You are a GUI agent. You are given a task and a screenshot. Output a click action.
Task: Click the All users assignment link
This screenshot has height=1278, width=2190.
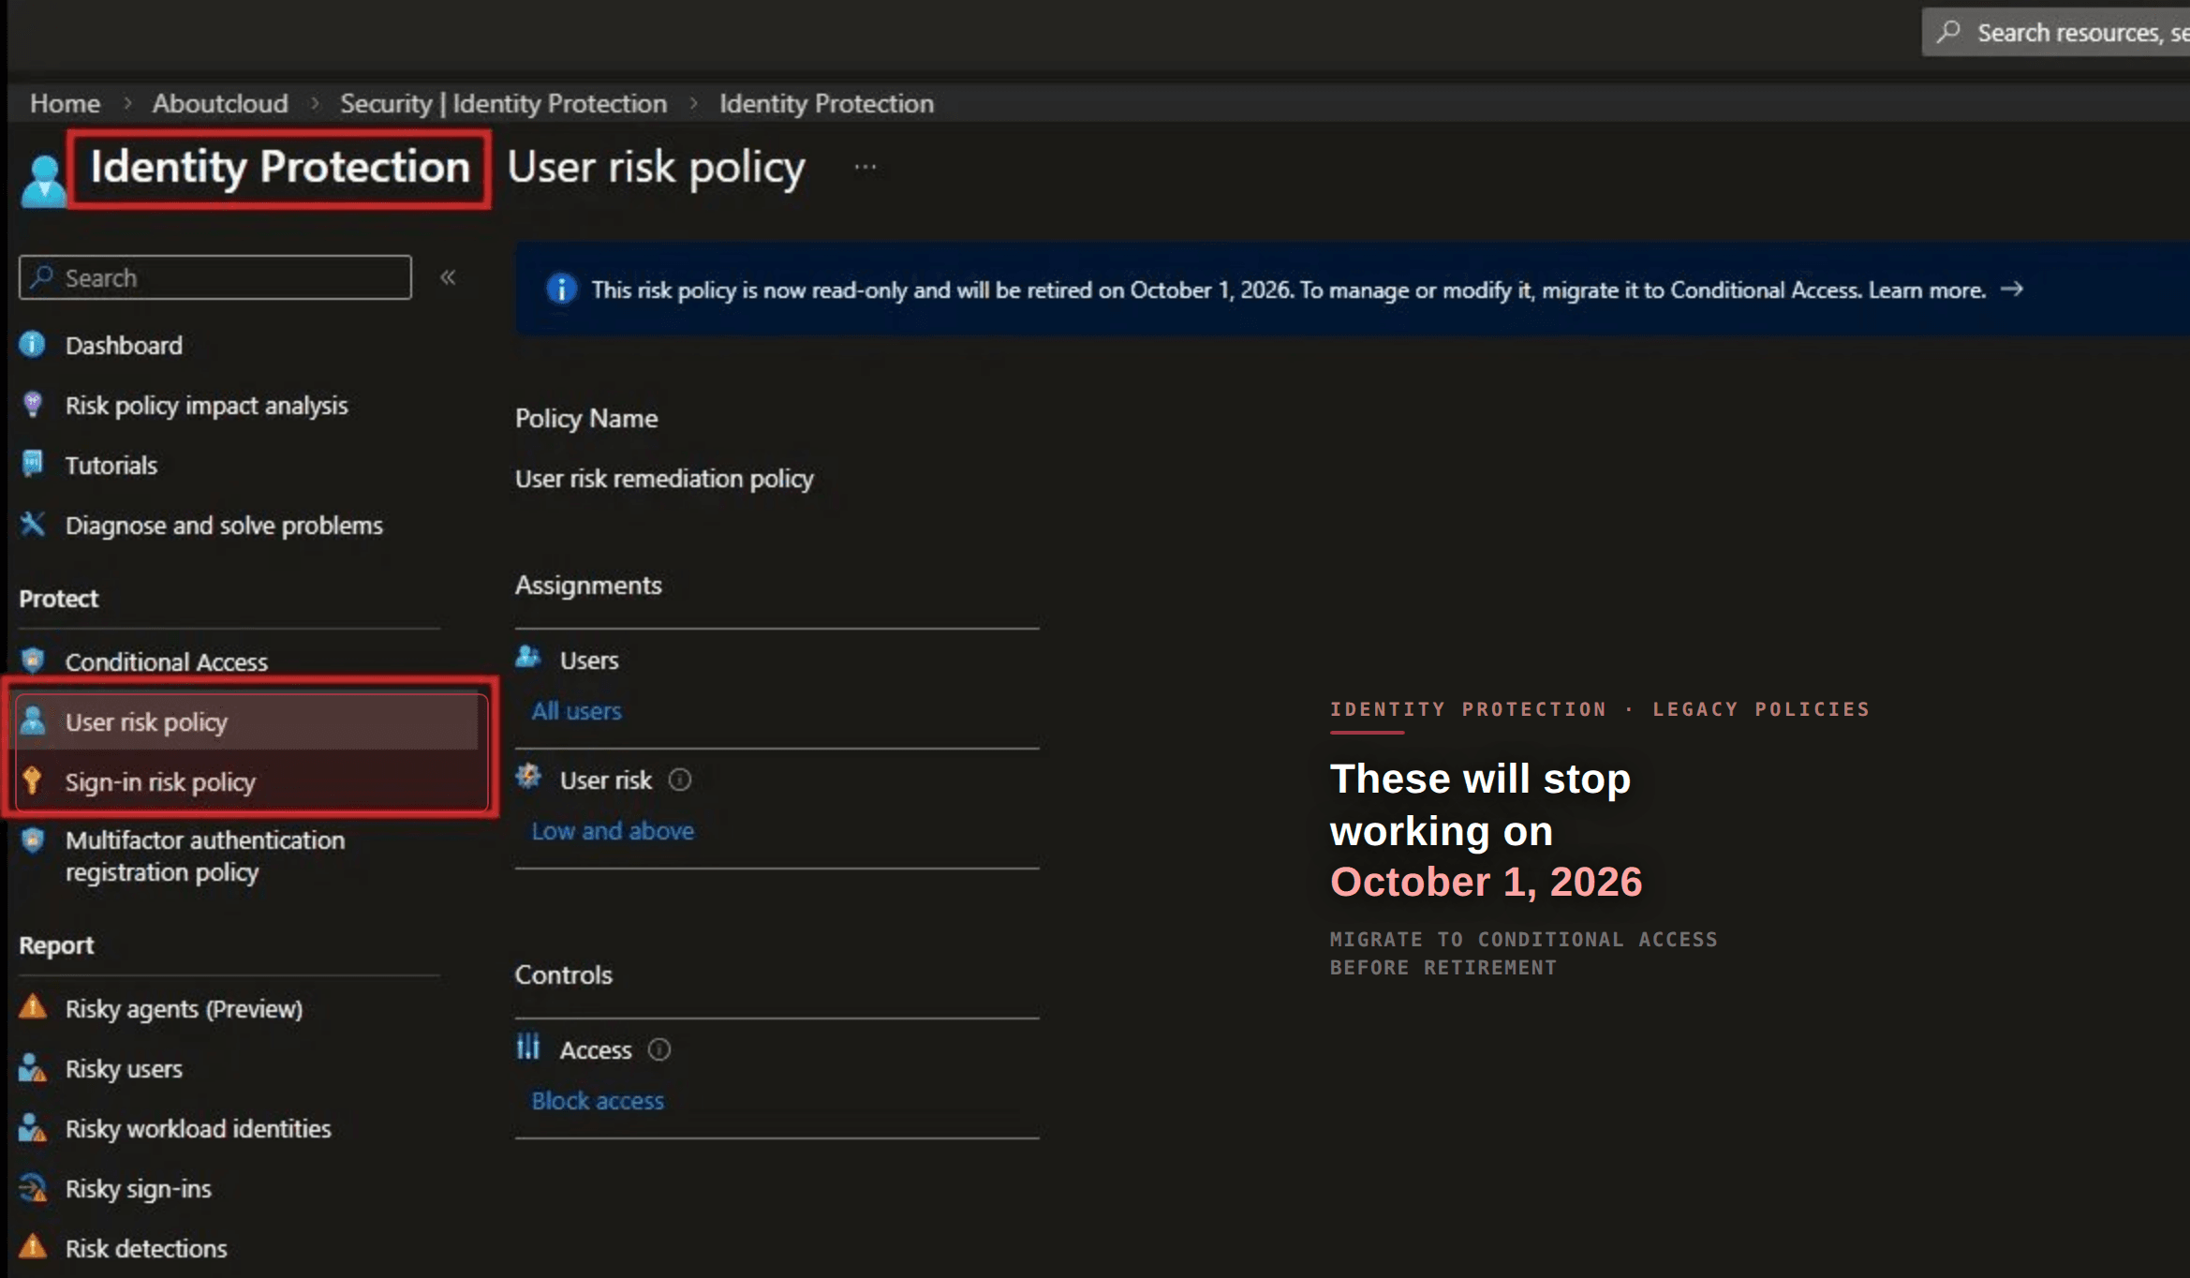pos(576,711)
